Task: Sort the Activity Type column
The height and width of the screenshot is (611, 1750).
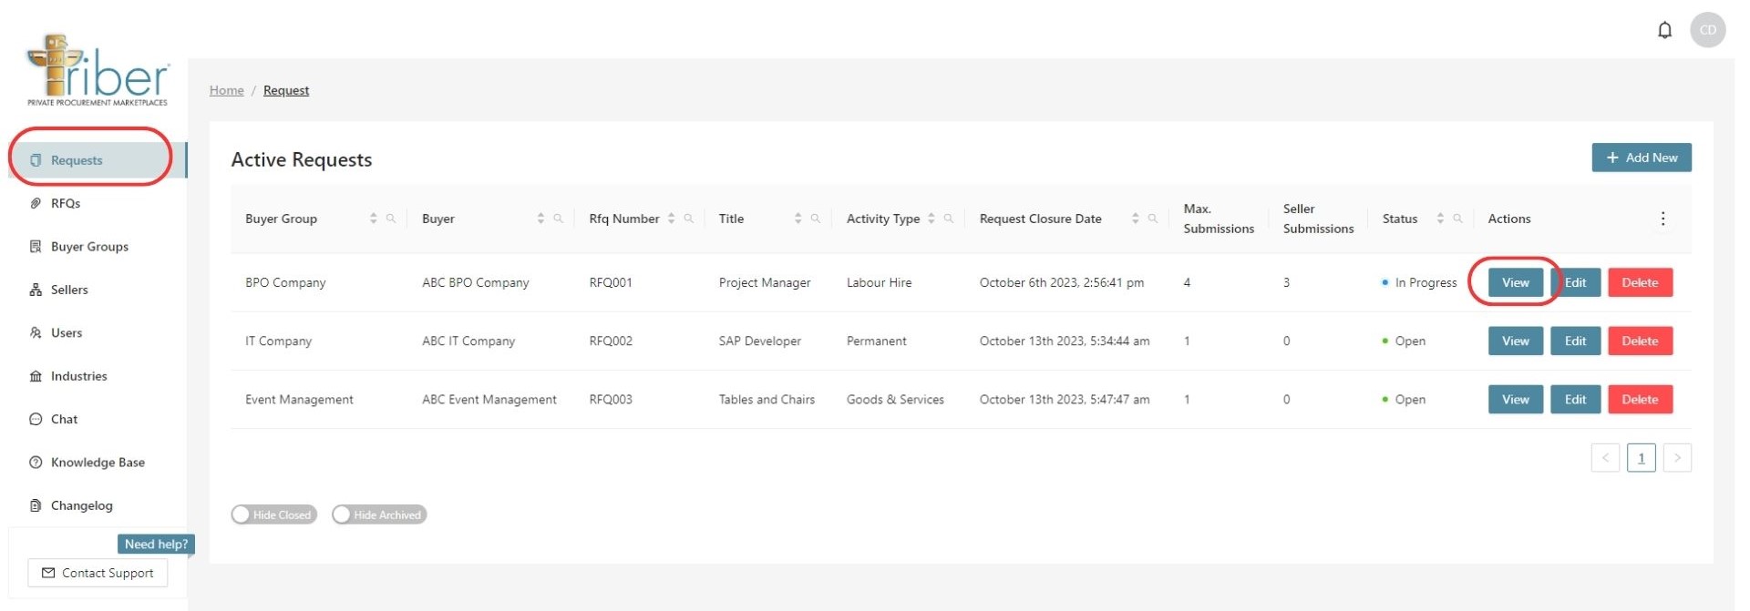Action: (931, 219)
